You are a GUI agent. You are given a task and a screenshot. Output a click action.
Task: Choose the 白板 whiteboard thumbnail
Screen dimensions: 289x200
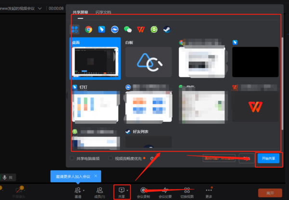(x=148, y=62)
